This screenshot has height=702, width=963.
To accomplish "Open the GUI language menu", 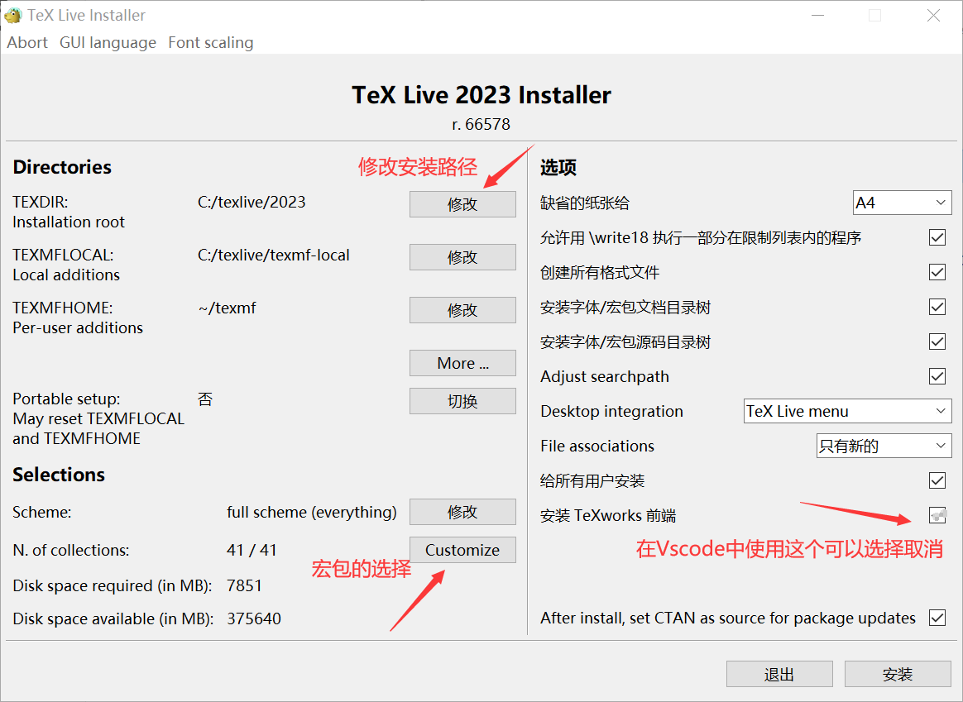I will click(108, 43).
